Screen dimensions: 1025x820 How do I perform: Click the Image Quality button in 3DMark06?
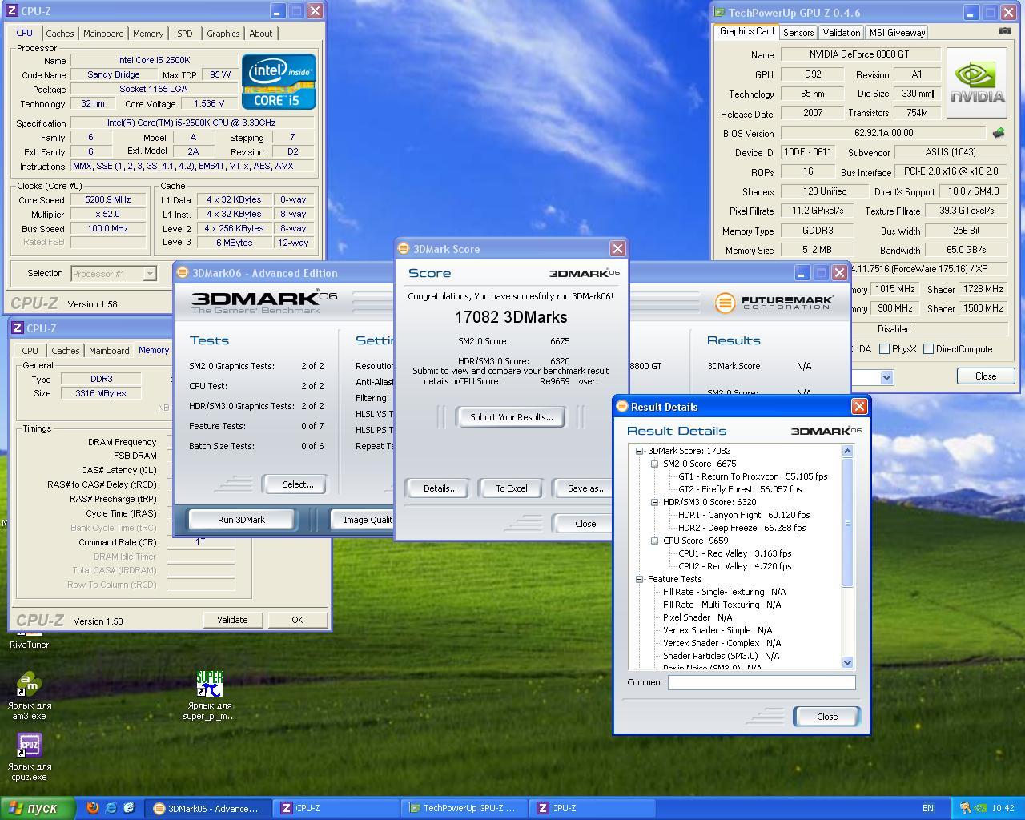(x=364, y=520)
